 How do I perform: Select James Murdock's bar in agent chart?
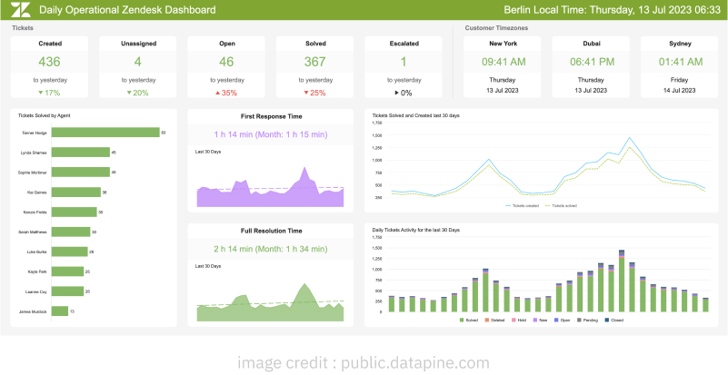point(60,311)
